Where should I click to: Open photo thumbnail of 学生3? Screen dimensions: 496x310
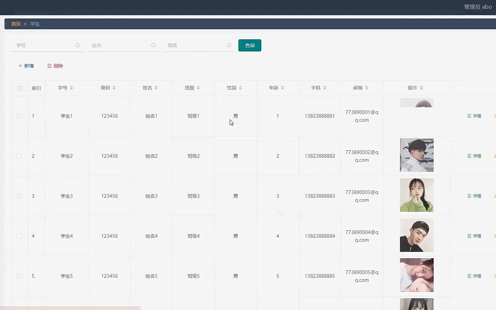tap(417, 195)
